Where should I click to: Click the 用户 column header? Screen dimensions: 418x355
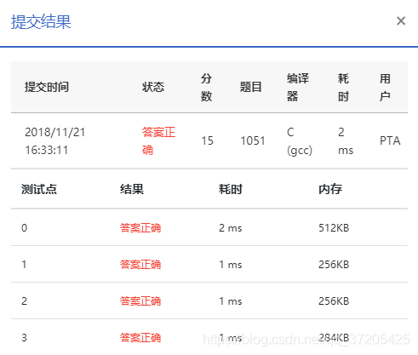pos(385,87)
